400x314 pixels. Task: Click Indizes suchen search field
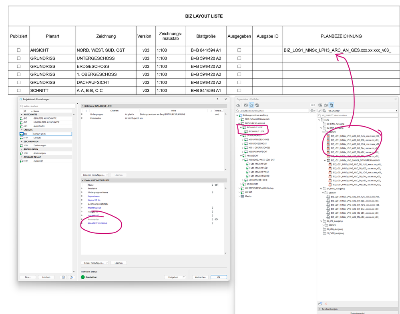point(48,106)
